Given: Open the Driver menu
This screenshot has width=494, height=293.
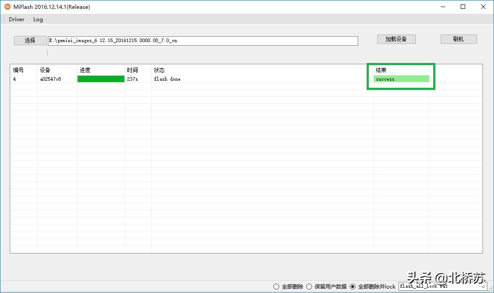Looking at the screenshot, I should pyautogui.click(x=16, y=19).
